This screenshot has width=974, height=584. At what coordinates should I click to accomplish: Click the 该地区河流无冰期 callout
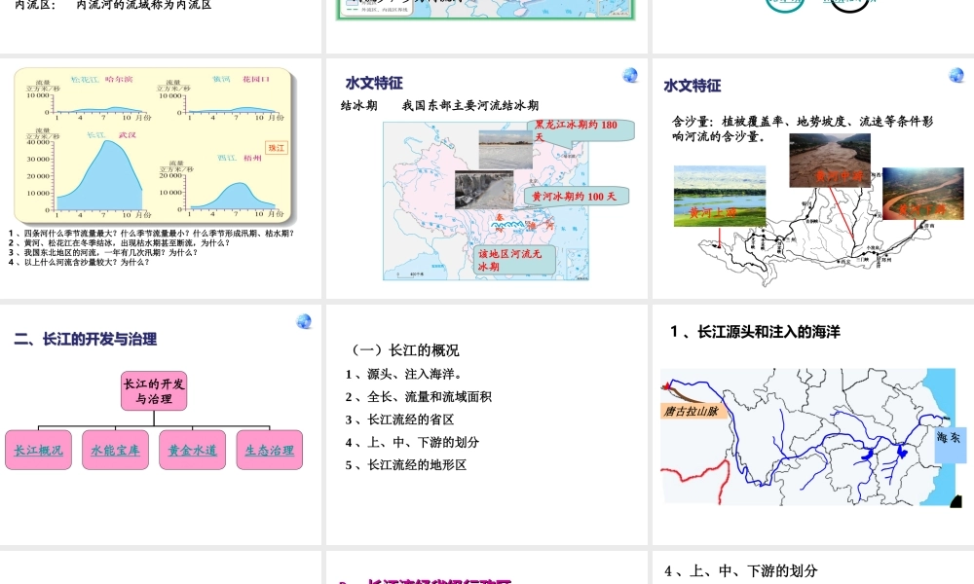click(x=514, y=260)
